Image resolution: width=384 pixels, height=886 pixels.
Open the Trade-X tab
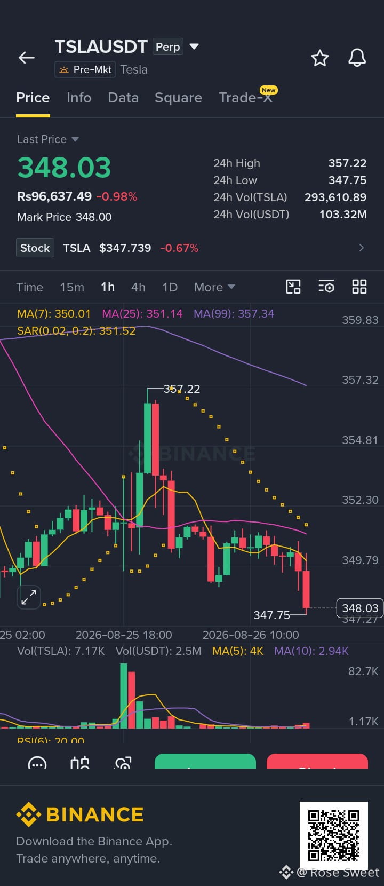tap(245, 98)
